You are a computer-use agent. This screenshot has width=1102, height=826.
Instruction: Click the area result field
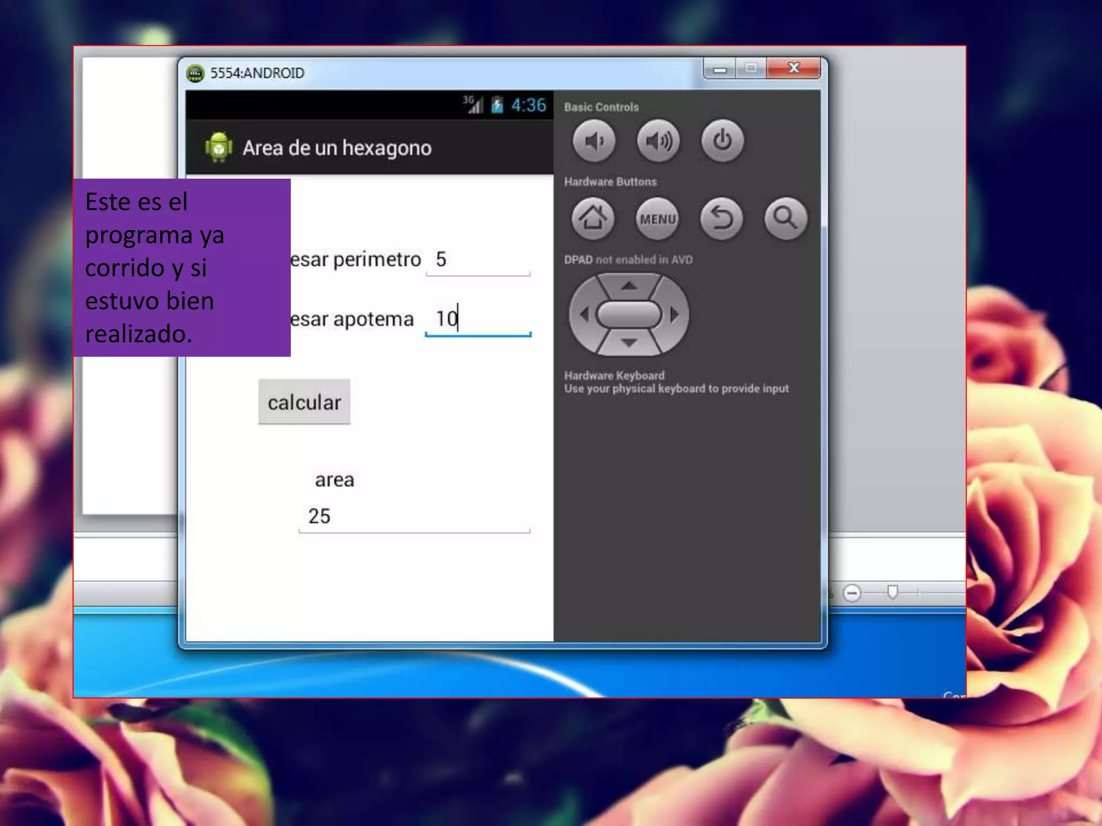coord(414,517)
